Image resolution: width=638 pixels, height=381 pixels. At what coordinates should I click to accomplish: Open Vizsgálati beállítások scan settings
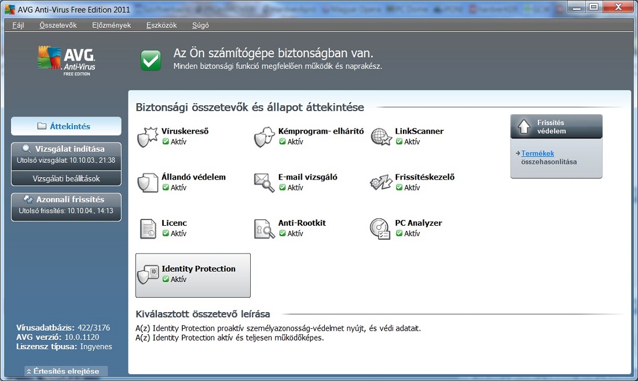pyautogui.click(x=66, y=179)
